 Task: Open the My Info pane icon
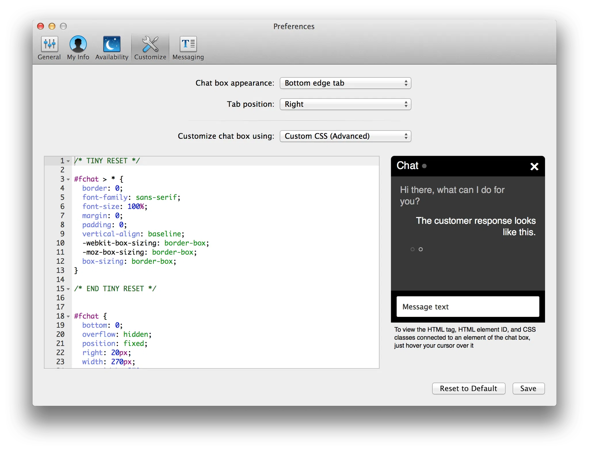78,45
